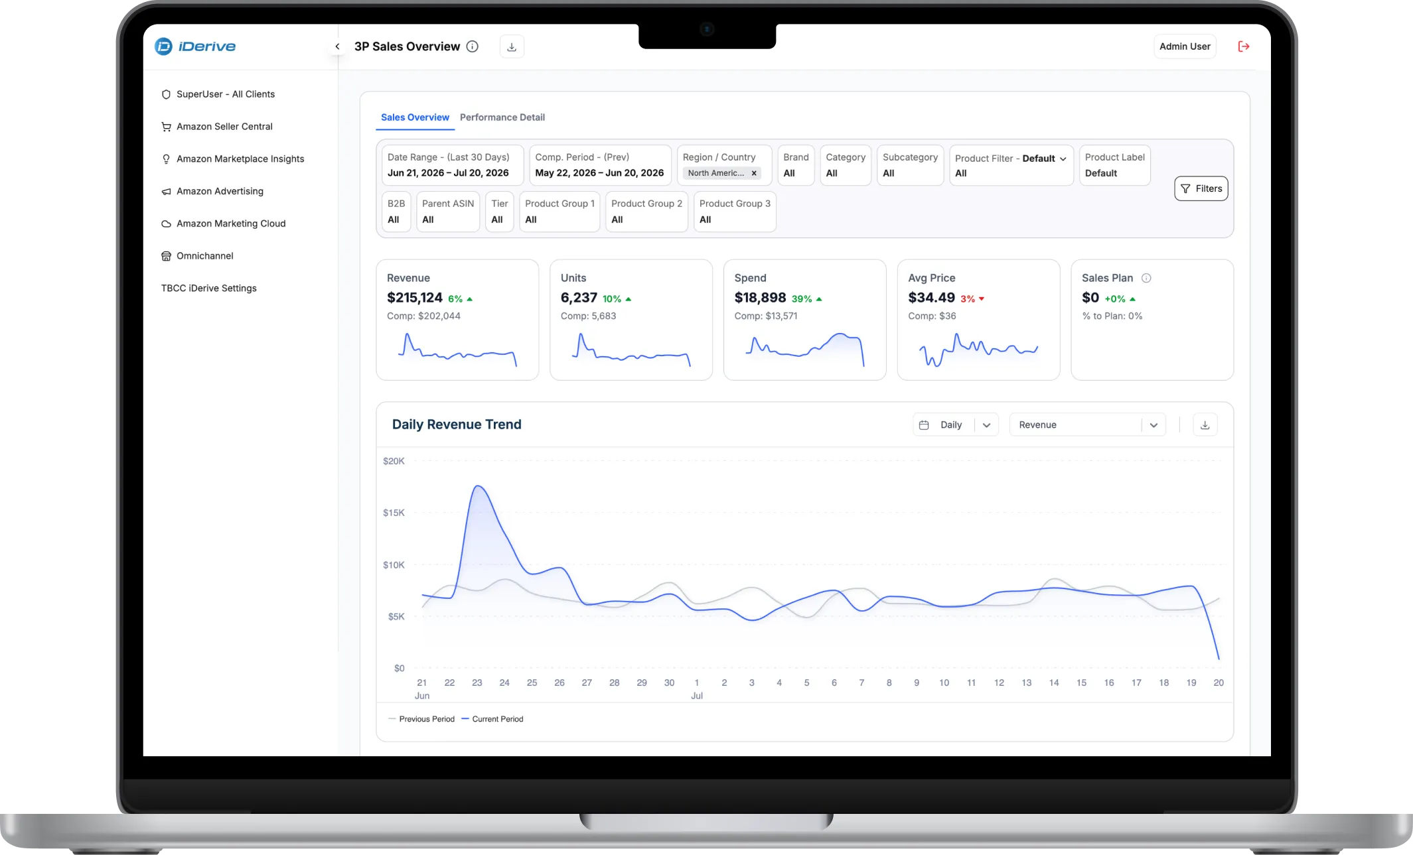Click the Amazon Marketing Cloud icon
The height and width of the screenshot is (855, 1413).
[x=166, y=224]
